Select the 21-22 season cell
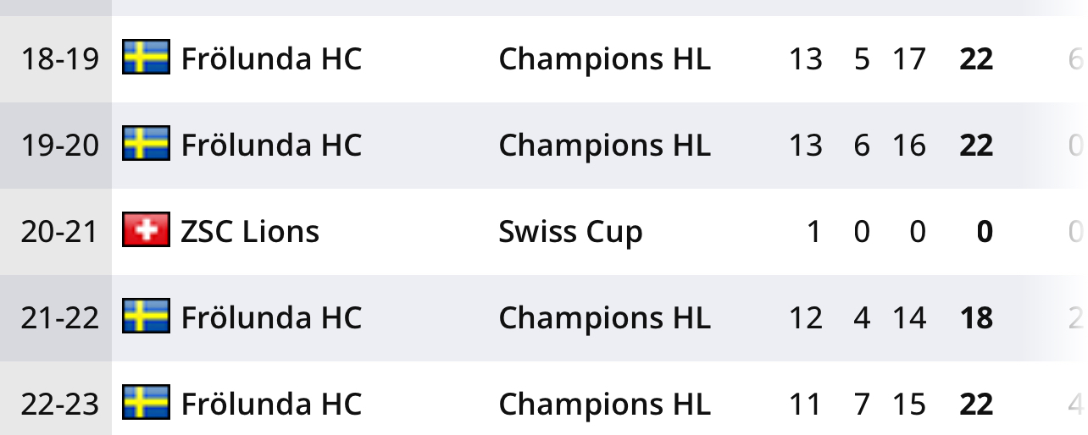This screenshot has width=1088, height=435. (x=59, y=318)
